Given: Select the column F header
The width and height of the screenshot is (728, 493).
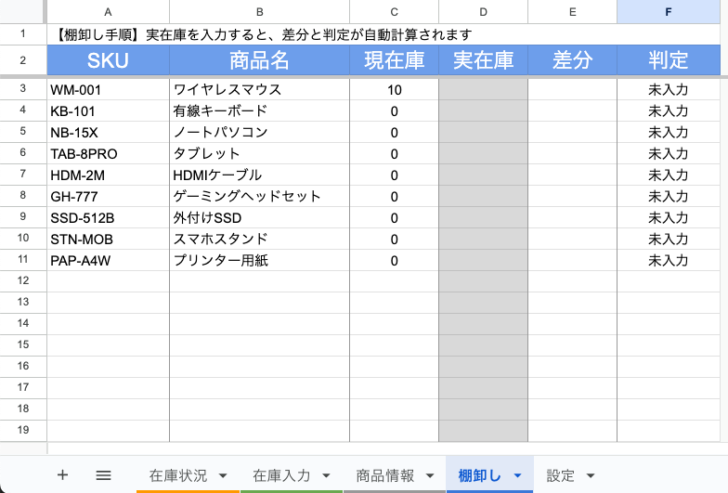Looking at the screenshot, I should [668, 12].
